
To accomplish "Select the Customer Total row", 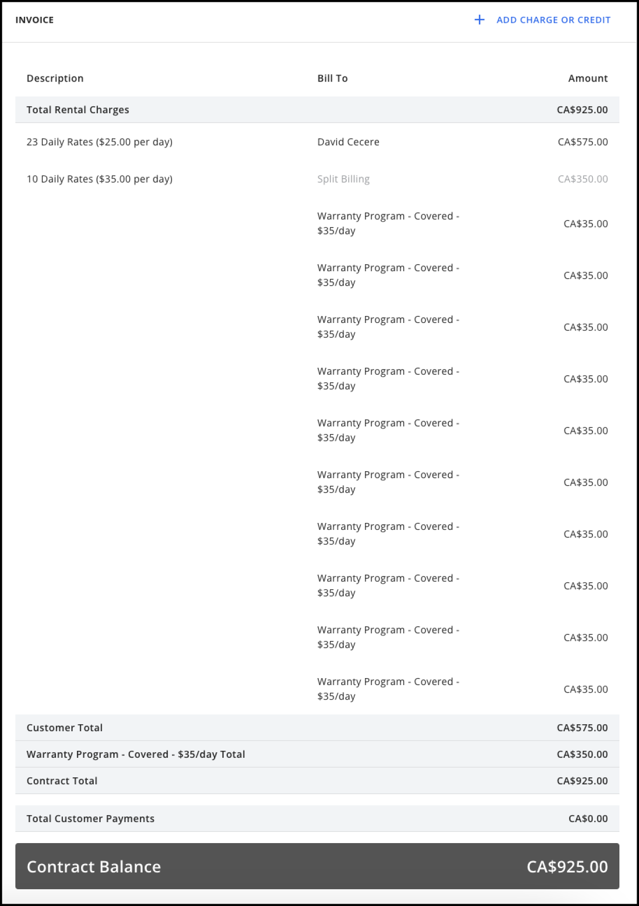I will pos(317,728).
